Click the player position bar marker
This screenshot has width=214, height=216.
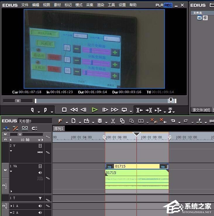171,100
